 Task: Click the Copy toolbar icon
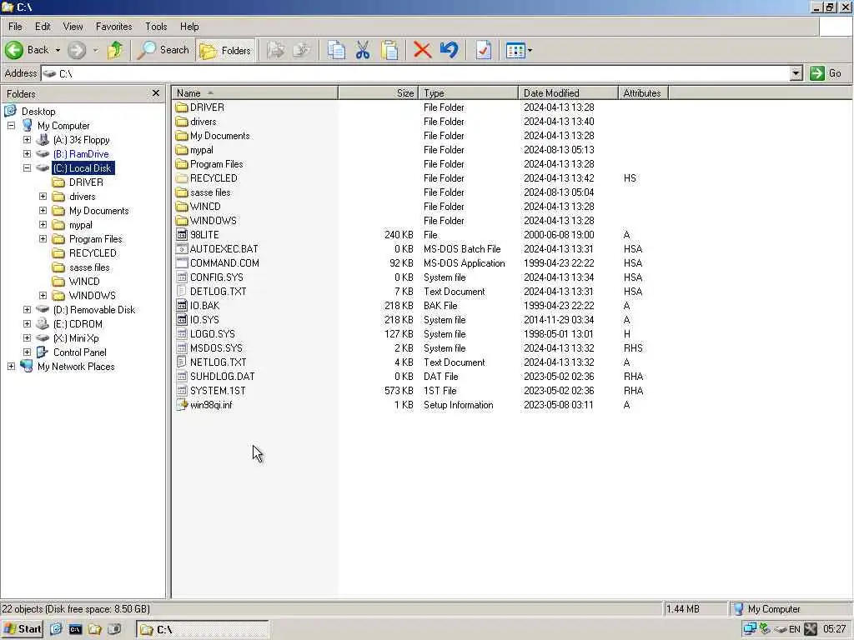(x=336, y=50)
